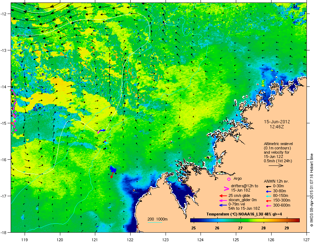314x243 pixels.
Task: Click the latitude axis label '-17'
Action: [4, 196]
